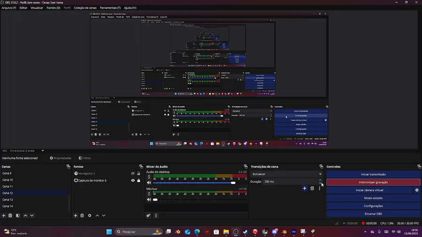Remove transition using the trash icon
The height and width of the screenshot is (237, 422).
pyautogui.click(x=312, y=188)
